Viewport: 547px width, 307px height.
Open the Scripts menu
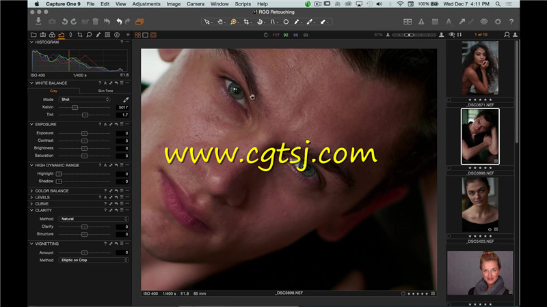pyautogui.click(x=243, y=4)
